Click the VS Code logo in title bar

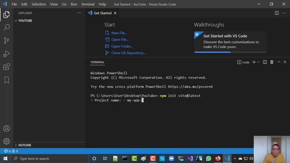(5, 4)
